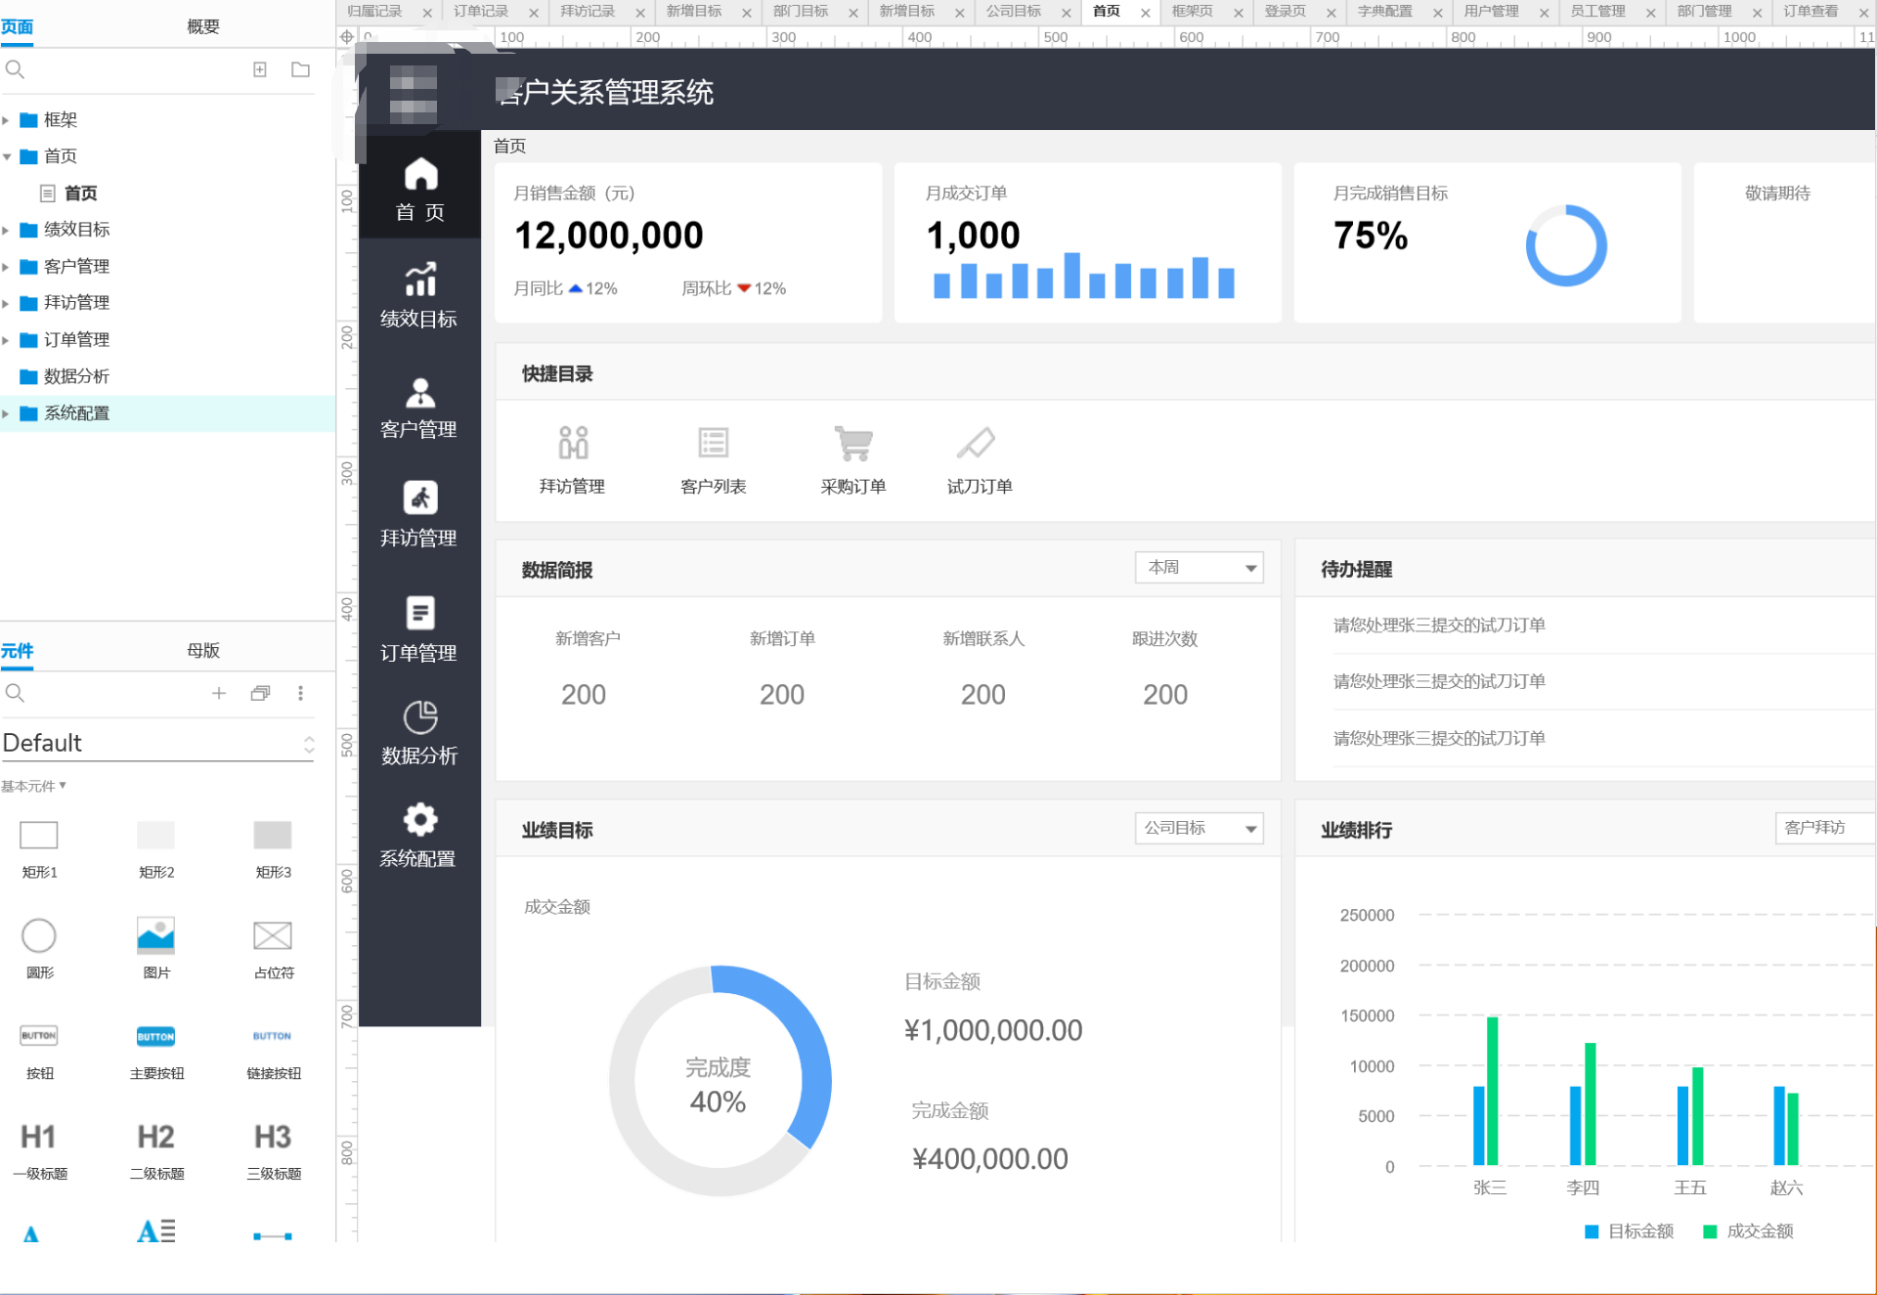The width and height of the screenshot is (1877, 1295).
Task: Open the 系统配置 gear icon
Action: (x=420, y=819)
